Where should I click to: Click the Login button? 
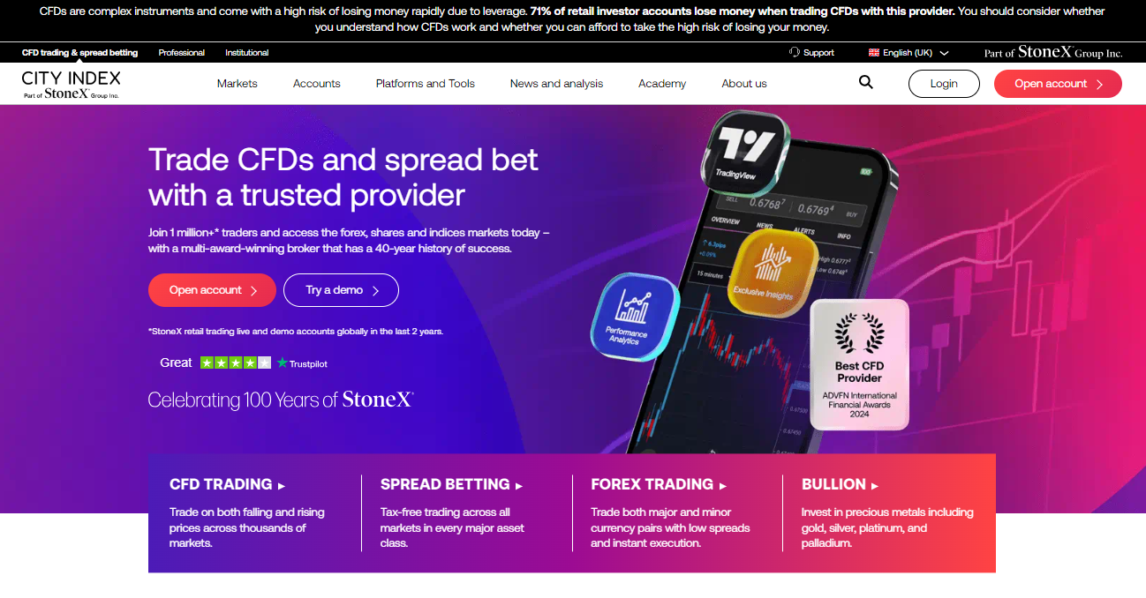(944, 84)
